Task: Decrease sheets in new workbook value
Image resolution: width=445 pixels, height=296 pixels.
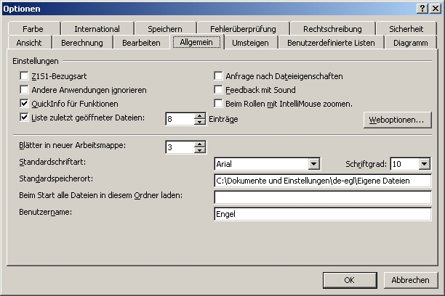Action: [200, 150]
